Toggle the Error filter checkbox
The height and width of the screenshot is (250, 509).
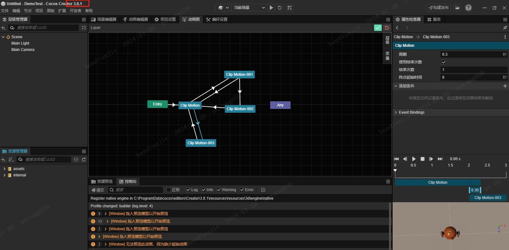point(242,190)
